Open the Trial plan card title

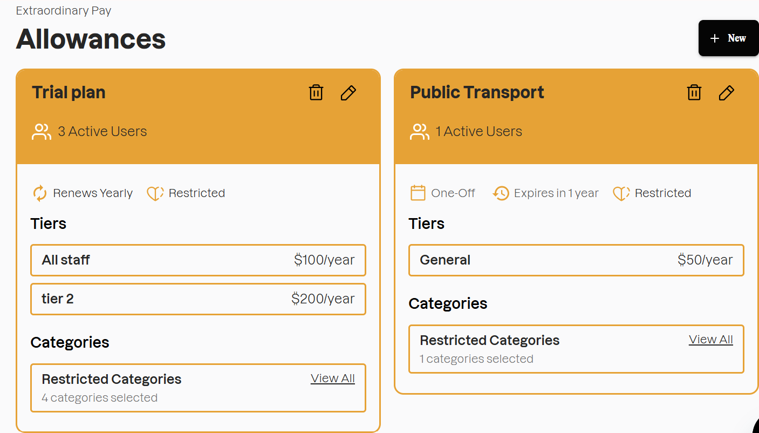(x=69, y=92)
